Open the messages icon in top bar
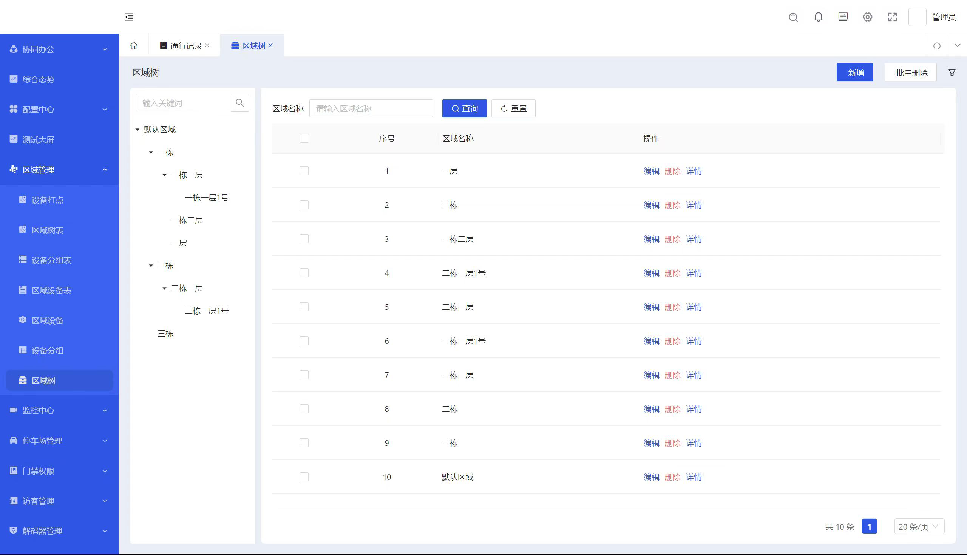967x555 pixels. [843, 17]
